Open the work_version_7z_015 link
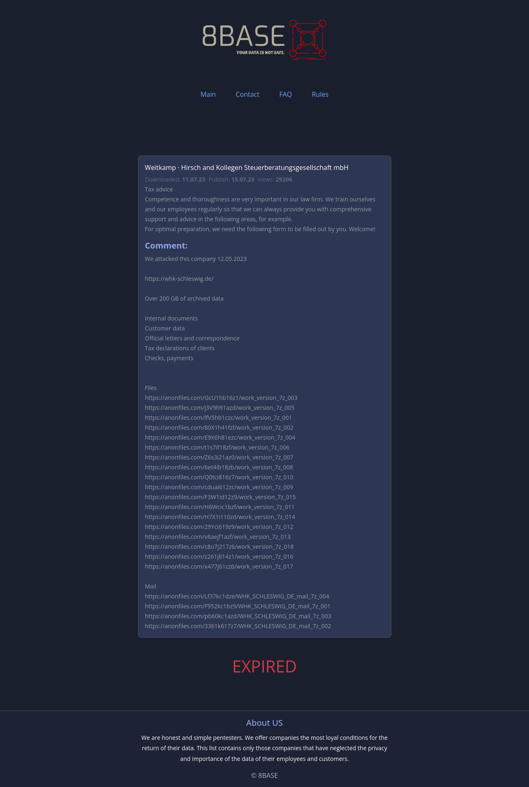The image size is (529, 787). coord(220,497)
